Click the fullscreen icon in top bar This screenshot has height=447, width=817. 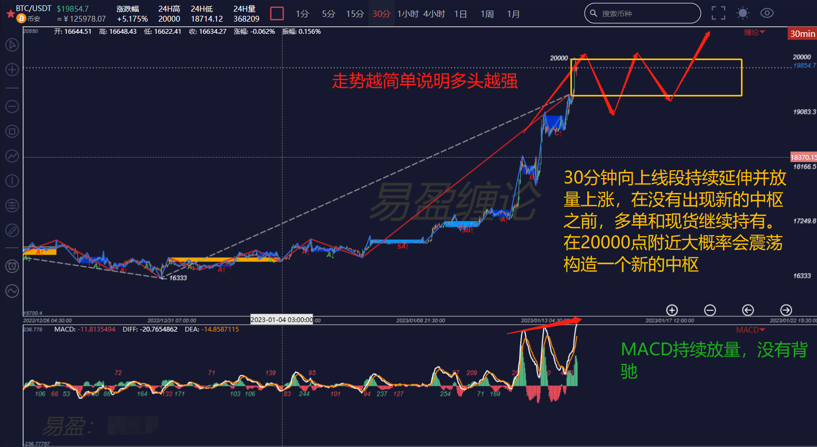718,13
